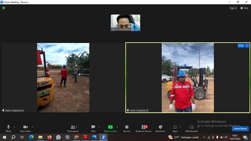
Task: Open Breakout Rooms
Action: pyautogui.click(x=144, y=129)
